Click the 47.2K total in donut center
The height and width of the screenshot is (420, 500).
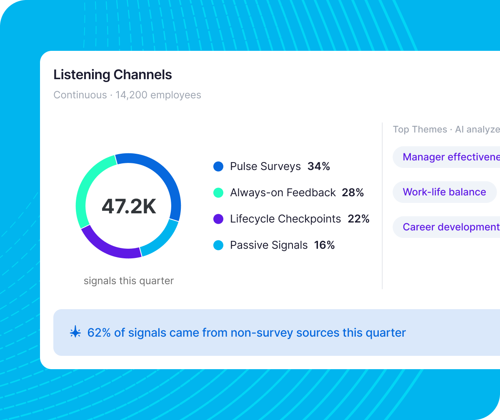(129, 206)
